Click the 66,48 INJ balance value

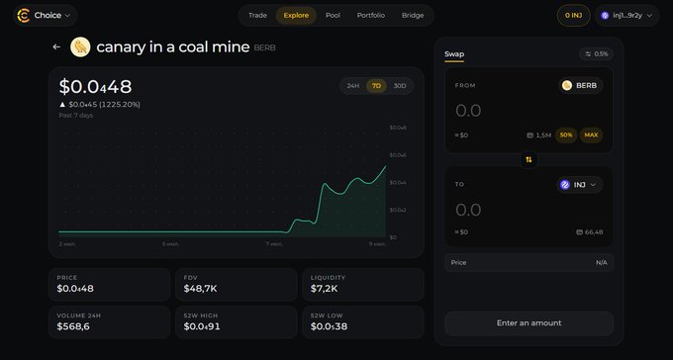594,232
